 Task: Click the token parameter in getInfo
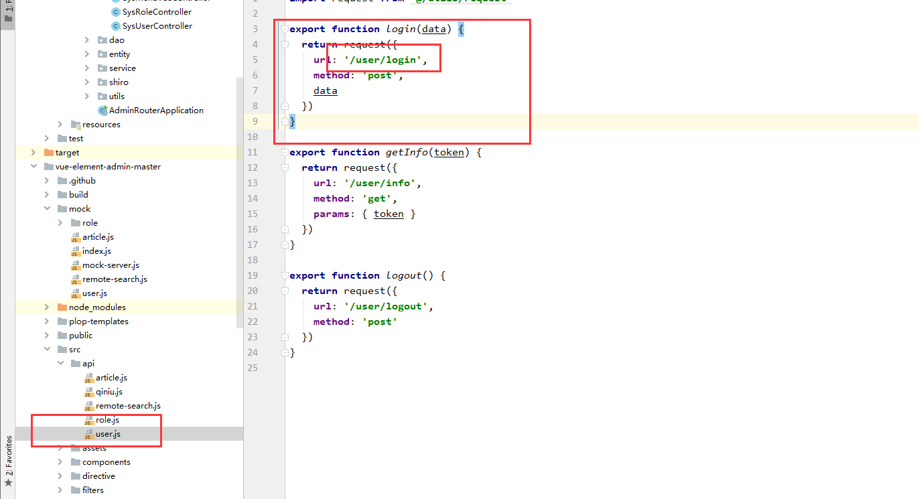coord(449,152)
